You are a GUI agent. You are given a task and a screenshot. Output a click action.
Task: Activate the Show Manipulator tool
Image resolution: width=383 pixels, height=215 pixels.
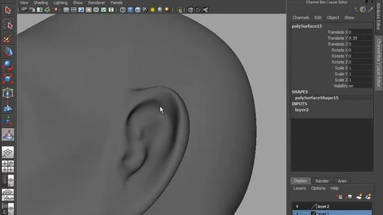8,121
